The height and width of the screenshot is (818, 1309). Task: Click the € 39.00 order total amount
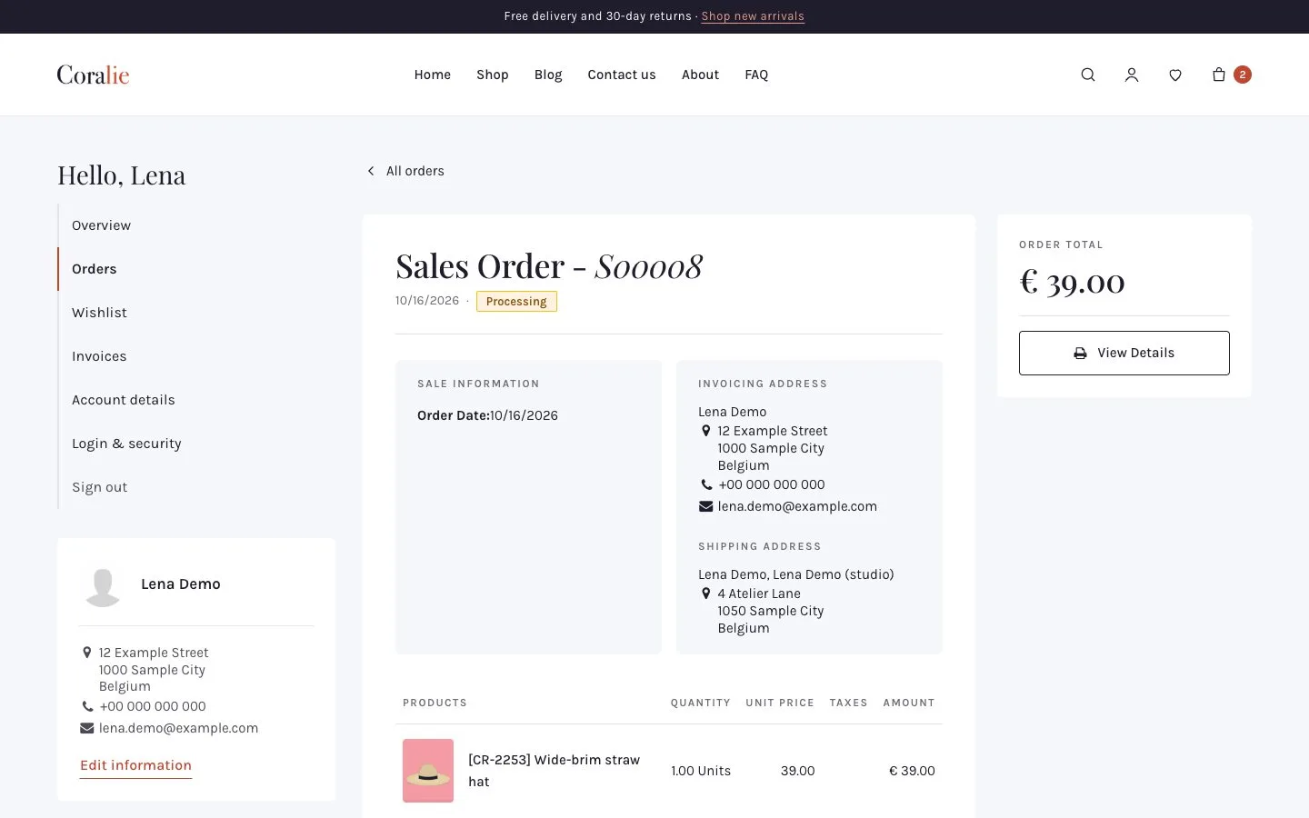(x=1072, y=282)
